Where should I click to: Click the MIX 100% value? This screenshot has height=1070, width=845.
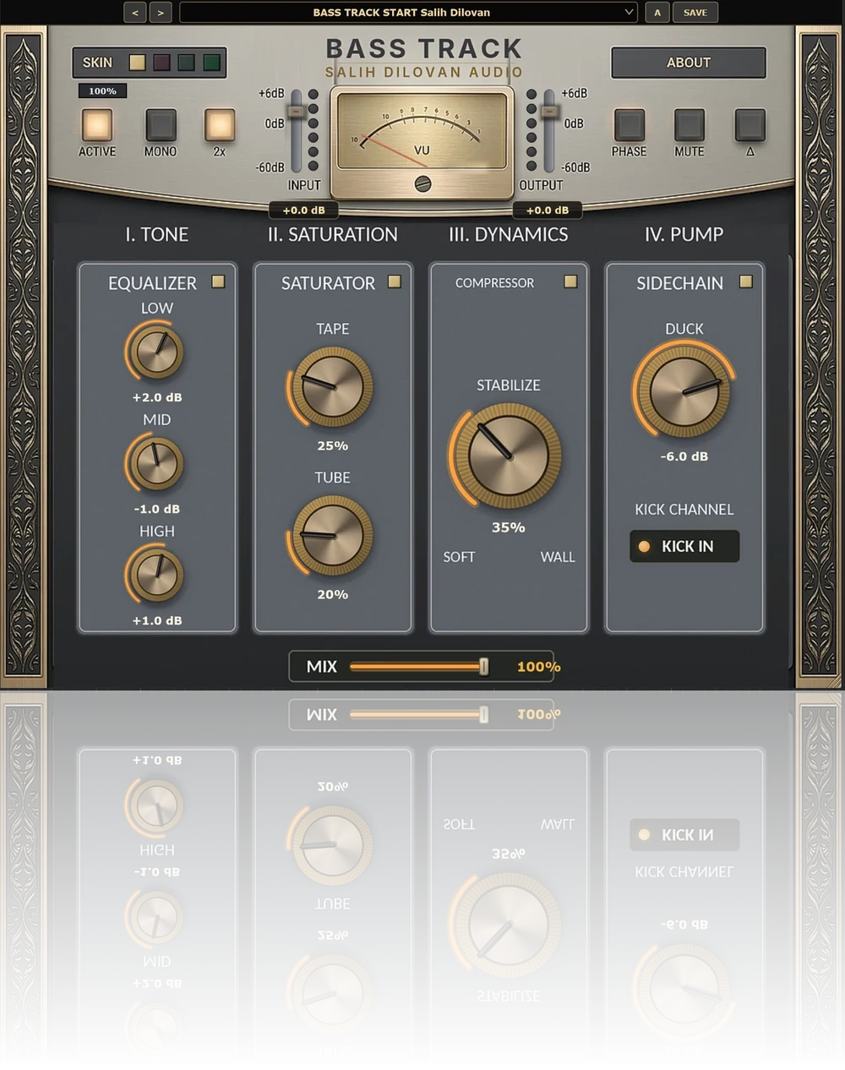click(x=538, y=667)
